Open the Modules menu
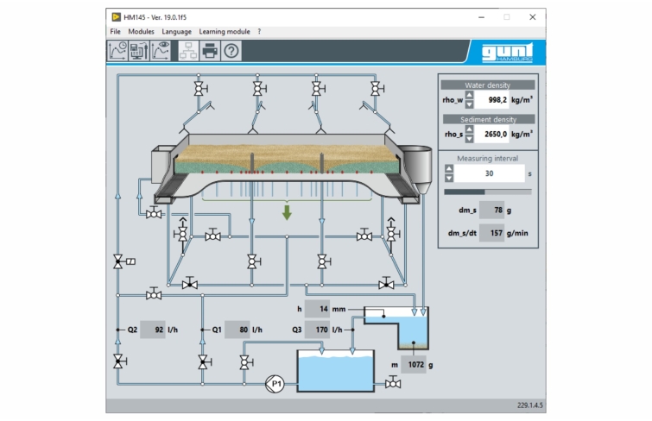 [141, 32]
